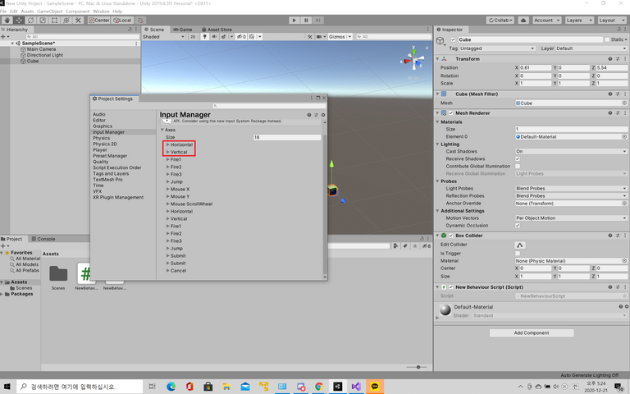Viewport: 630px width, 394px height.
Task: Collapse the SampleScene in Hierarchy
Action: [x=12, y=43]
